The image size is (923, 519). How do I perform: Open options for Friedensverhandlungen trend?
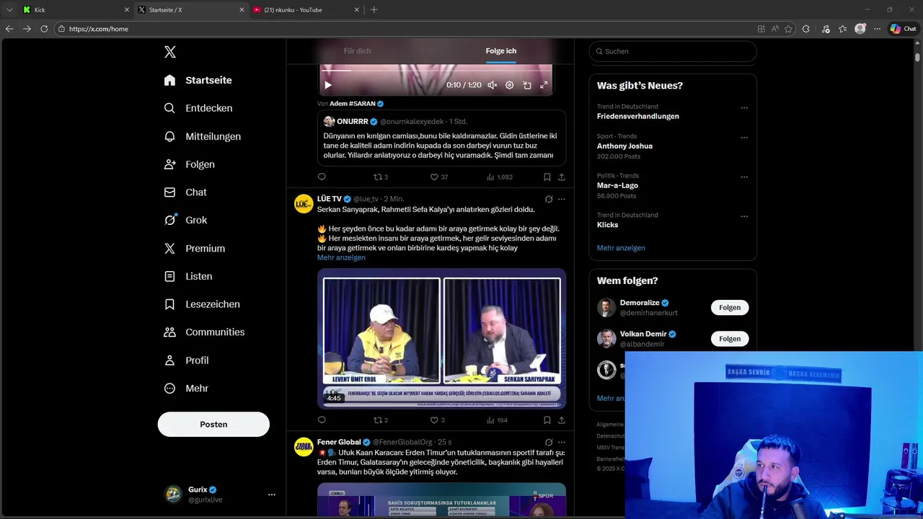[744, 108]
